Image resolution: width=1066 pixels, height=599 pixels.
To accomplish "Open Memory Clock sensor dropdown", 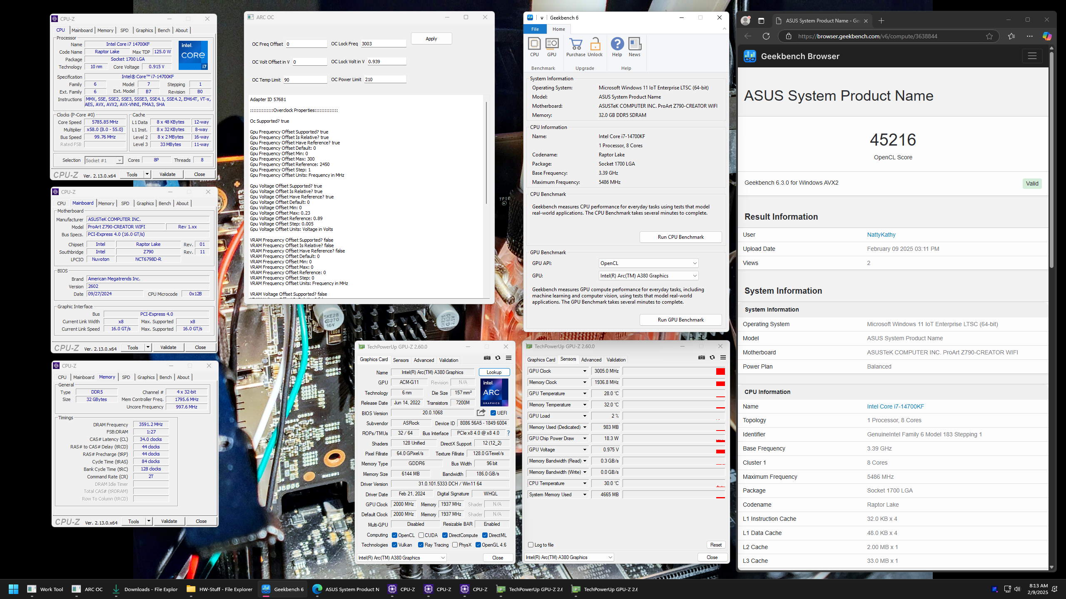I will pyautogui.click(x=584, y=382).
